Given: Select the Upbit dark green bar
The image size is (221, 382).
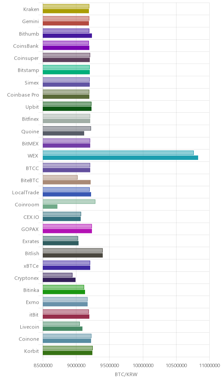Looking at the screenshot, I should point(67,109).
